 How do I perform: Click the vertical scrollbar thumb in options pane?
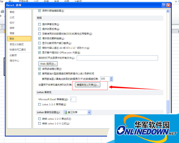coord(168,106)
